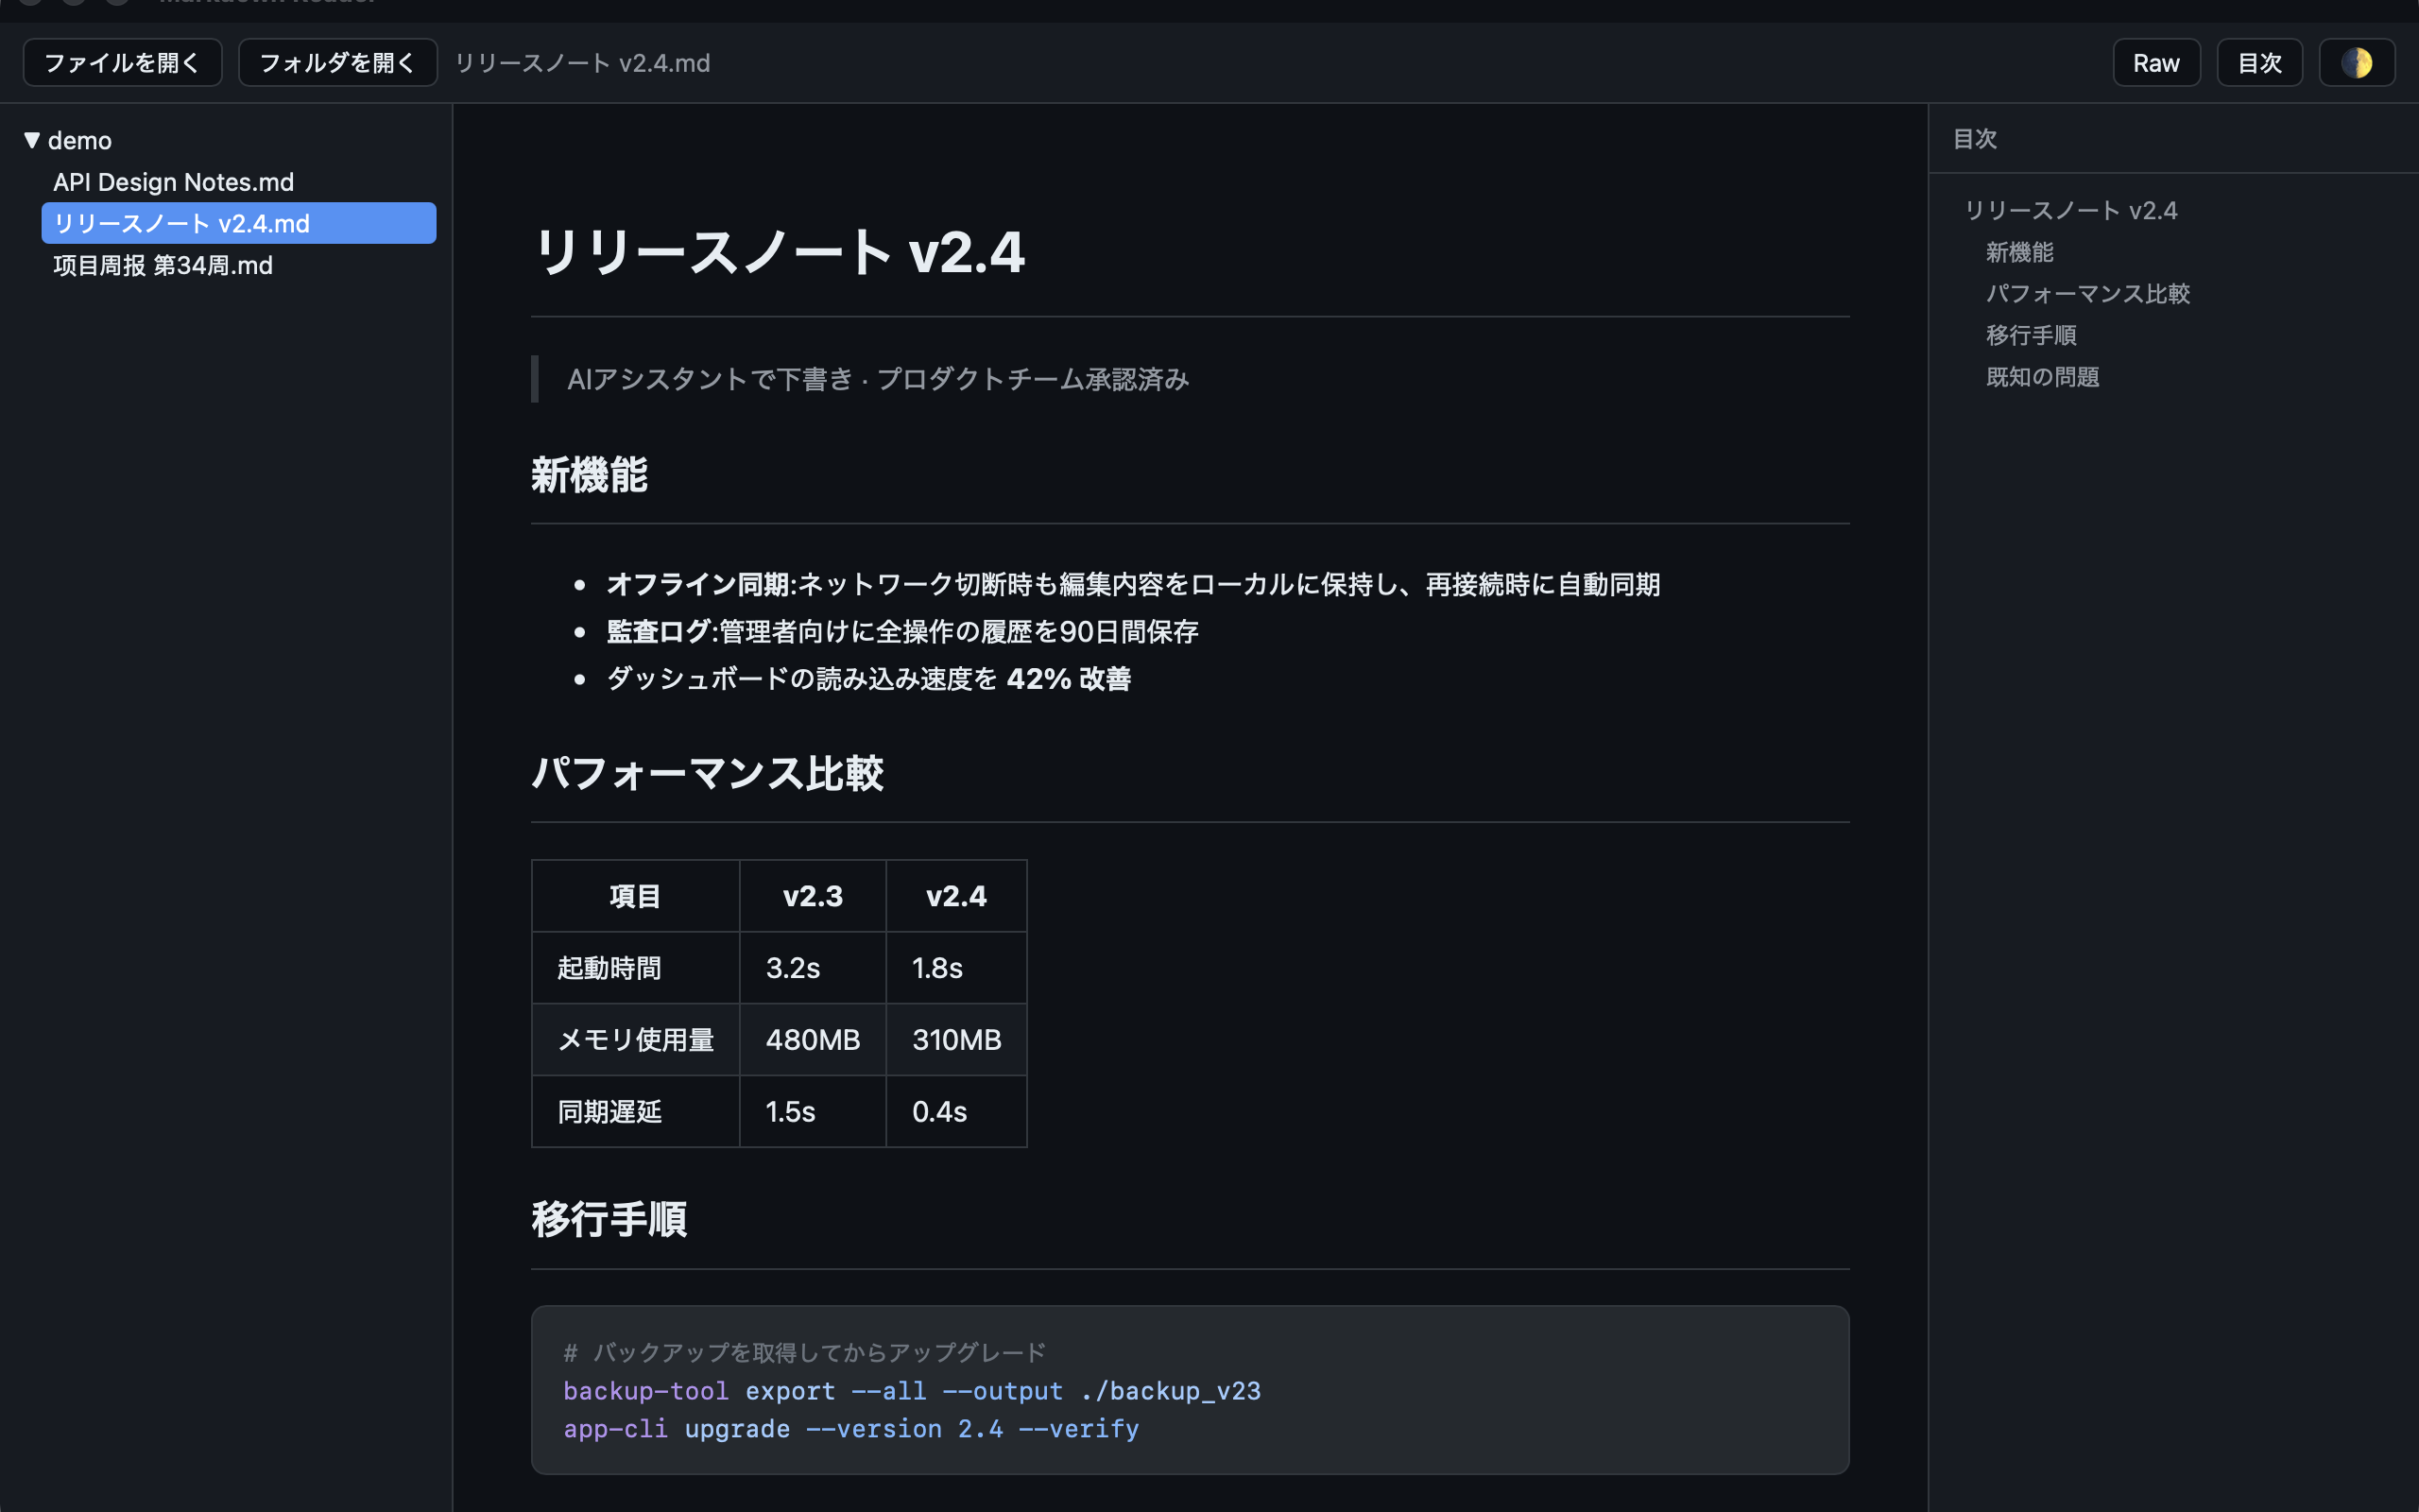This screenshot has height=1512, width=2419.
Task: Click the 480MB table cell
Action: click(x=813, y=1040)
